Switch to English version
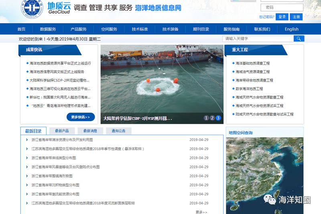Image resolution: width=321 pixels, height=214 pixels. point(292,29)
